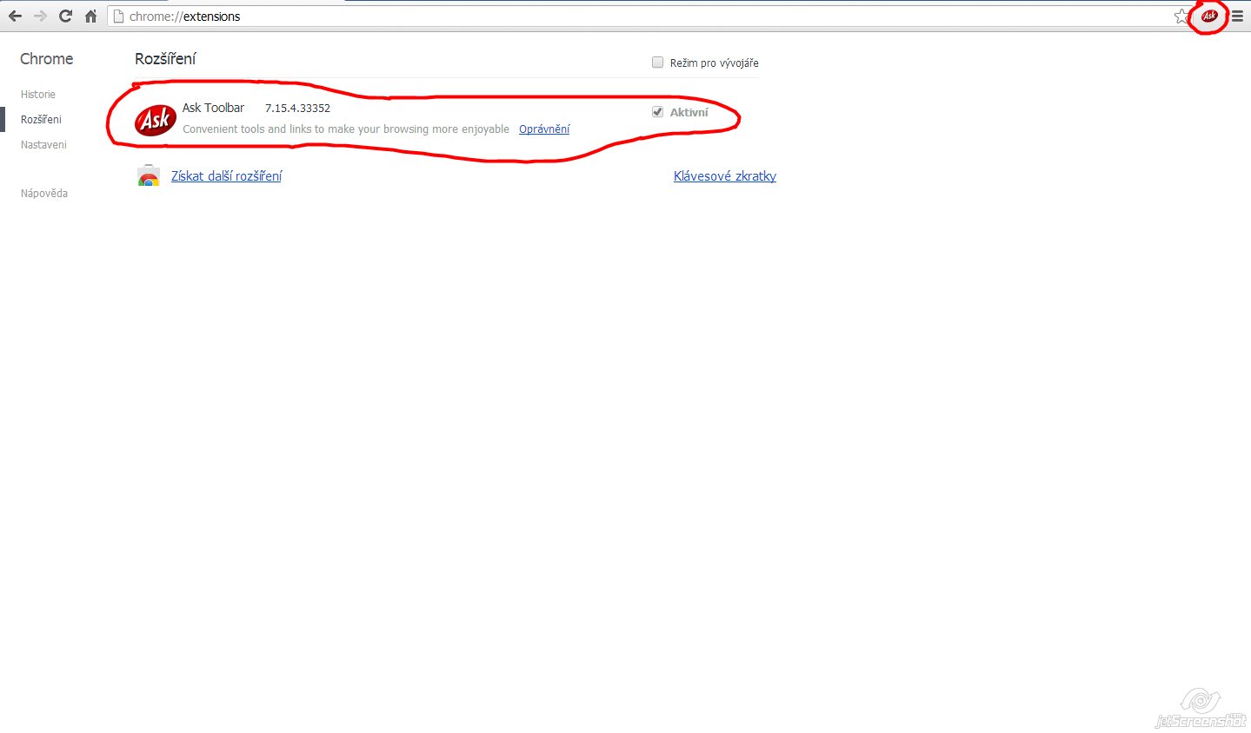Enable Režim pro vývojáře checkbox
This screenshot has width=1251, height=733.
point(657,63)
